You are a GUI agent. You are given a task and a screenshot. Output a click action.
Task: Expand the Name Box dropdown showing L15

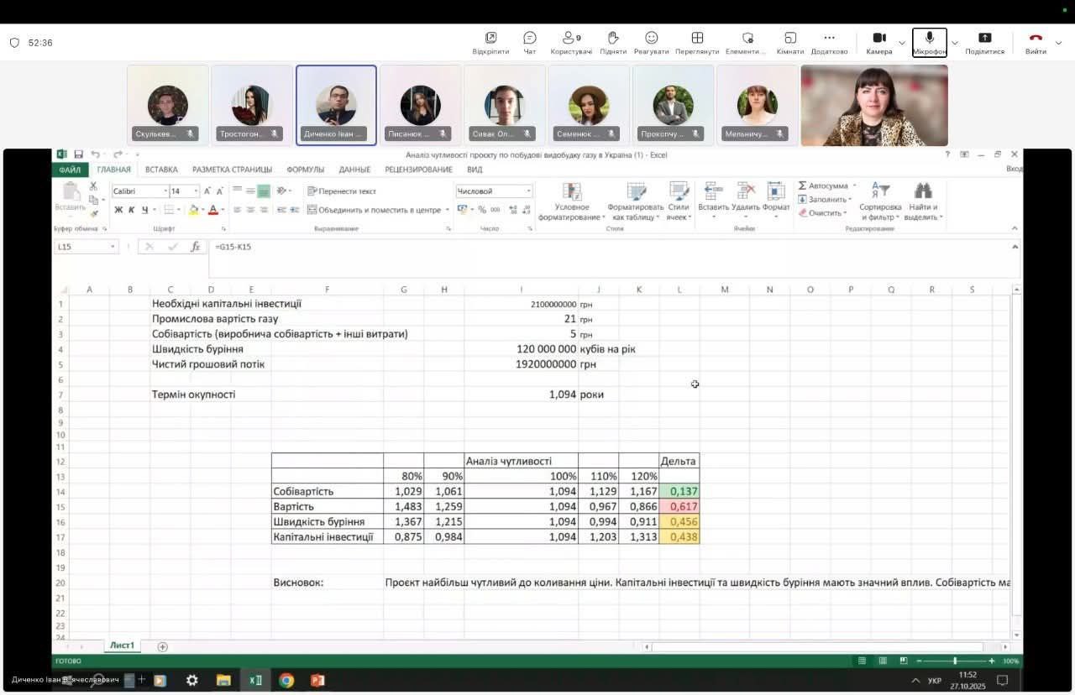point(113,247)
